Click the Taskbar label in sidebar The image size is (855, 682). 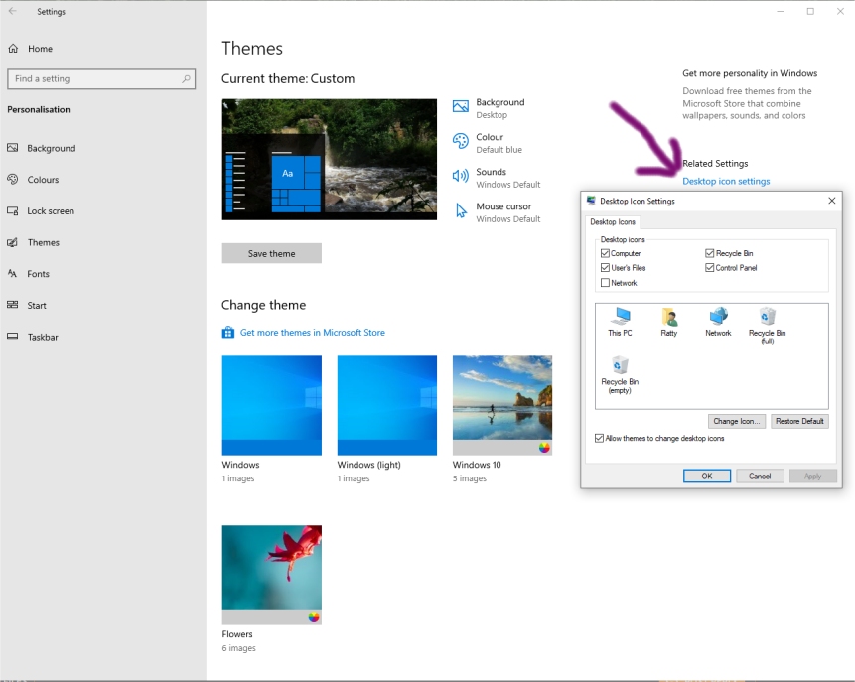click(x=43, y=337)
